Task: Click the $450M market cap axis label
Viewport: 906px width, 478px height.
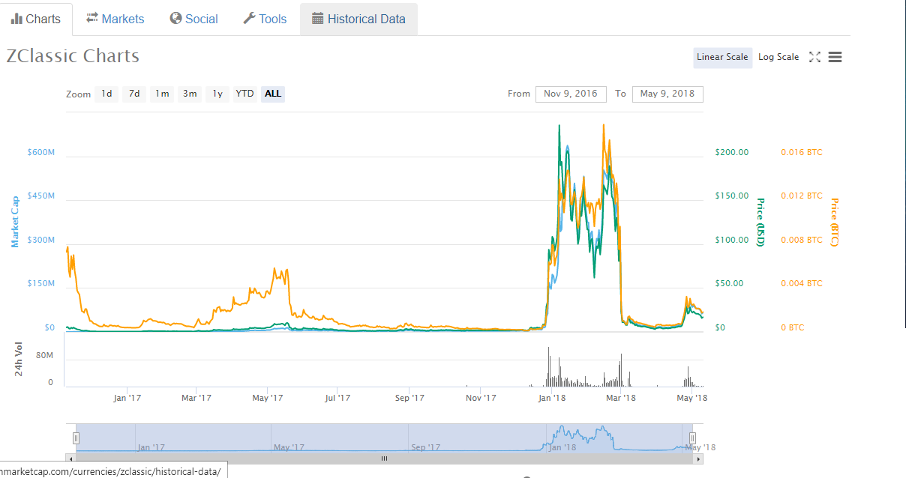Action: [x=40, y=196]
